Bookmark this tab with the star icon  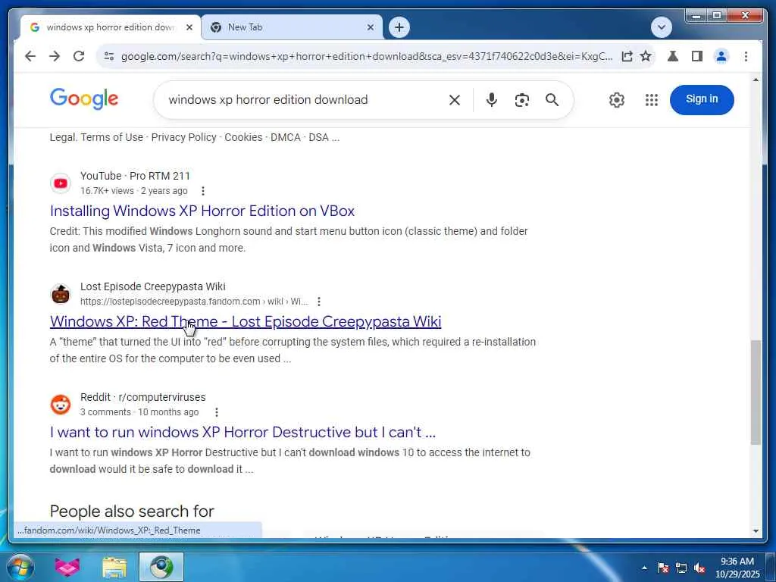pyautogui.click(x=646, y=56)
